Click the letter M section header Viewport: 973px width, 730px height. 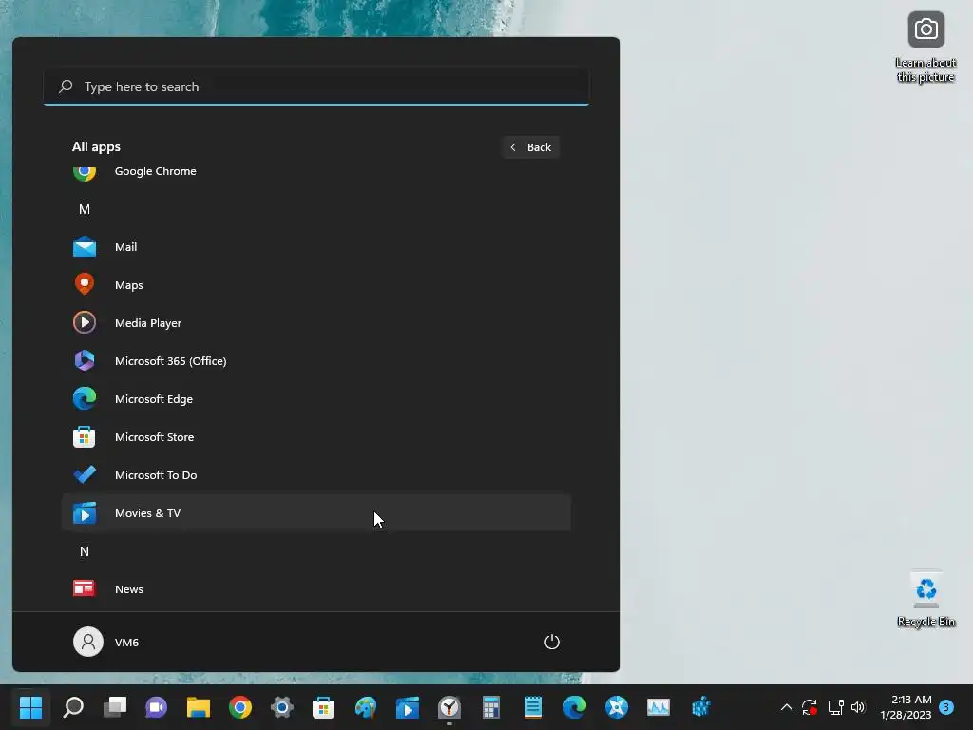point(85,209)
